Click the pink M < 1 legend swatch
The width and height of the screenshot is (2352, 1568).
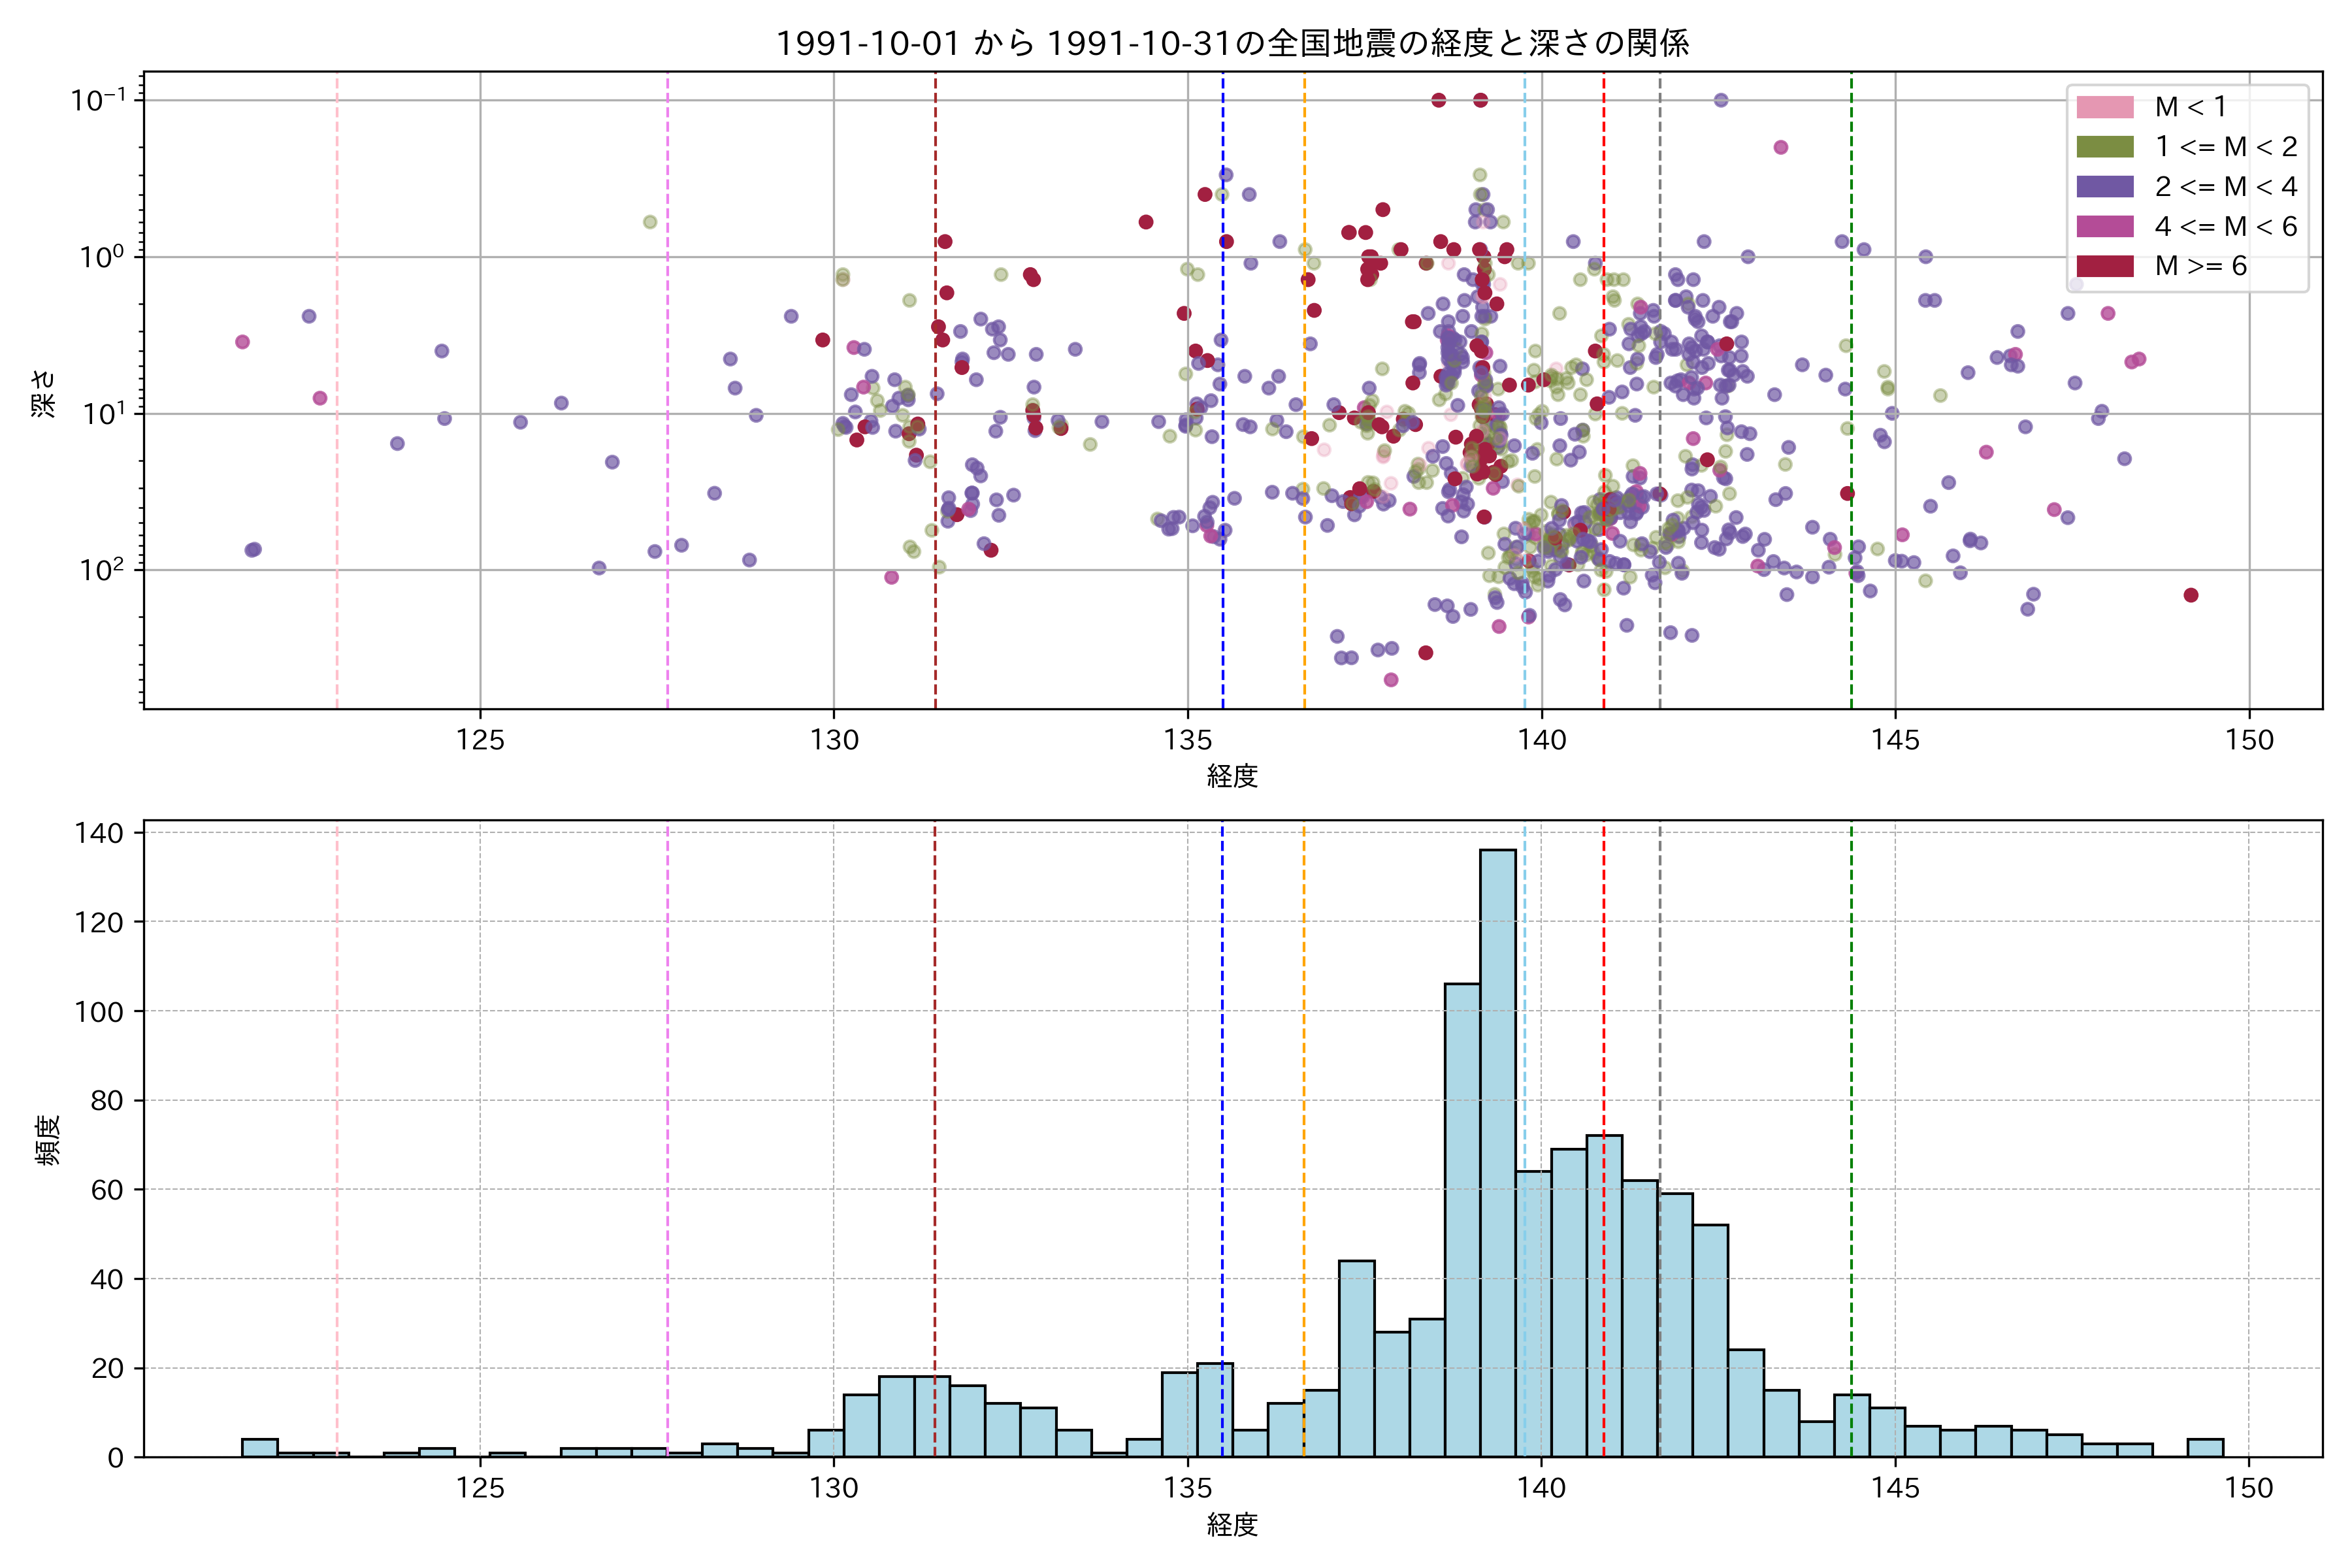point(2104,107)
